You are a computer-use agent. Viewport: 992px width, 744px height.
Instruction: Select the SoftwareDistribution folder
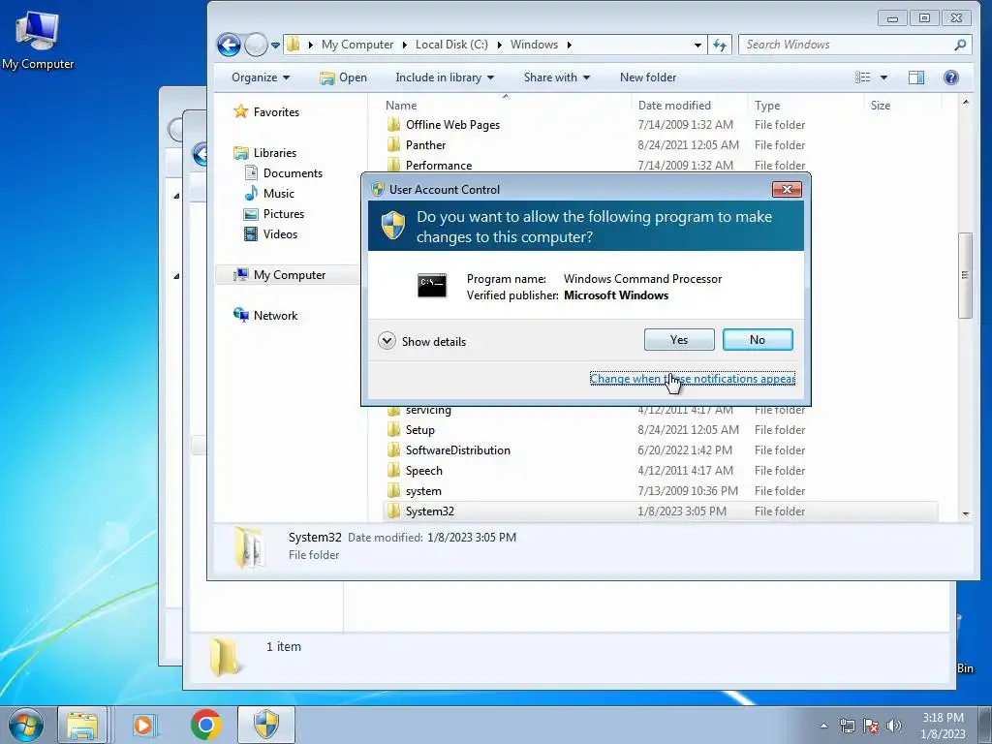coord(457,449)
